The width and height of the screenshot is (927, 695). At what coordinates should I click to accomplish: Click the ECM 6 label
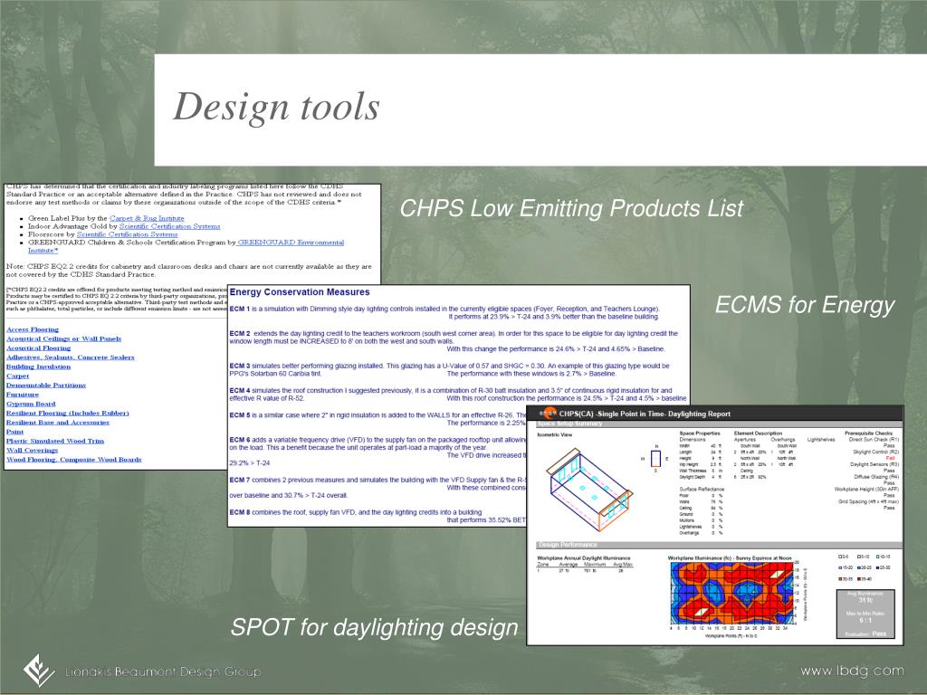tap(239, 440)
